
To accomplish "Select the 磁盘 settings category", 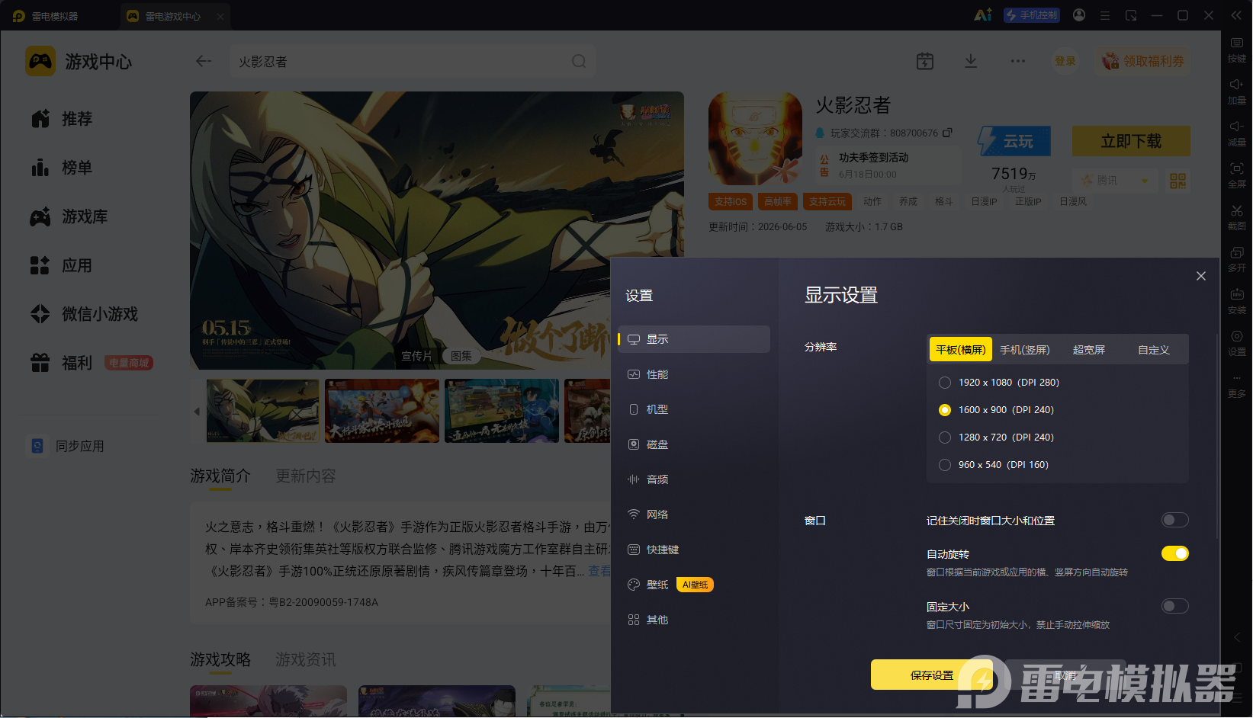I will (694, 444).
